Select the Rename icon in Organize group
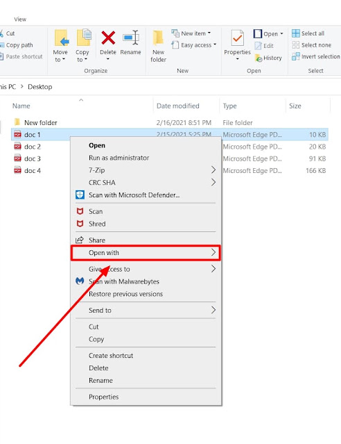Screen dimensions: 341x444 131,38
